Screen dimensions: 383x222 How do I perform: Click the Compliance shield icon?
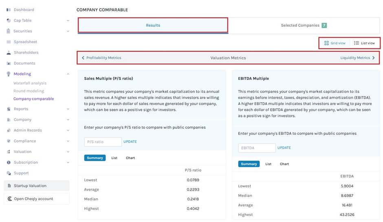coord(9,141)
